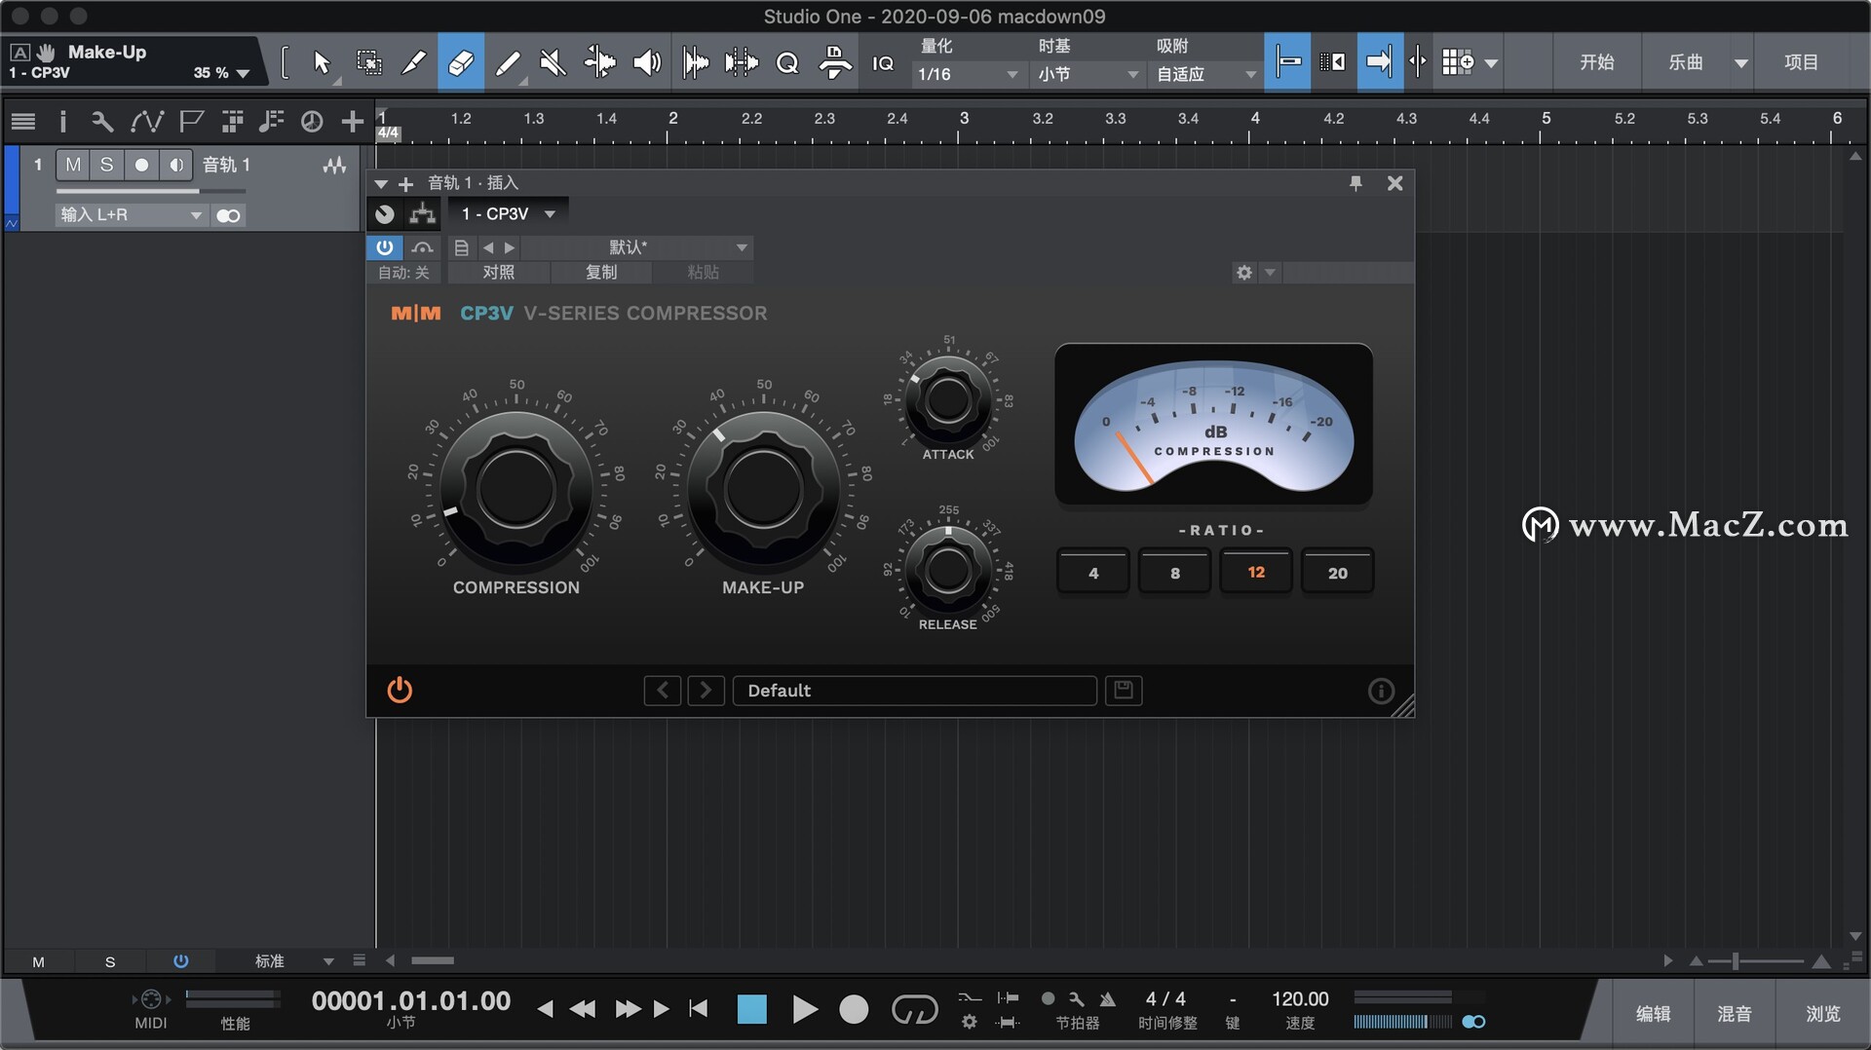The image size is (1871, 1050).
Task: Mute track 音轨 1 with M button
Action: tap(73, 165)
